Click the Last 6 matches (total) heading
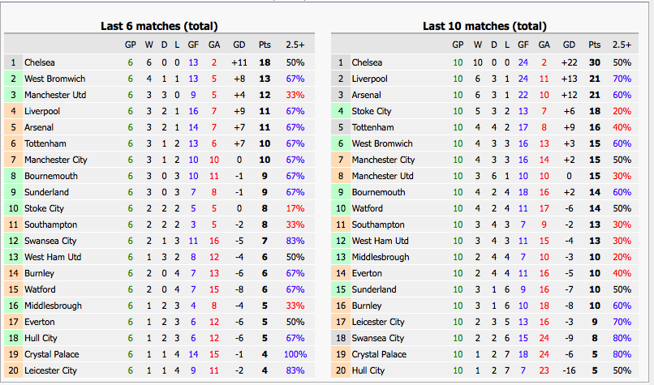 [x=159, y=26]
